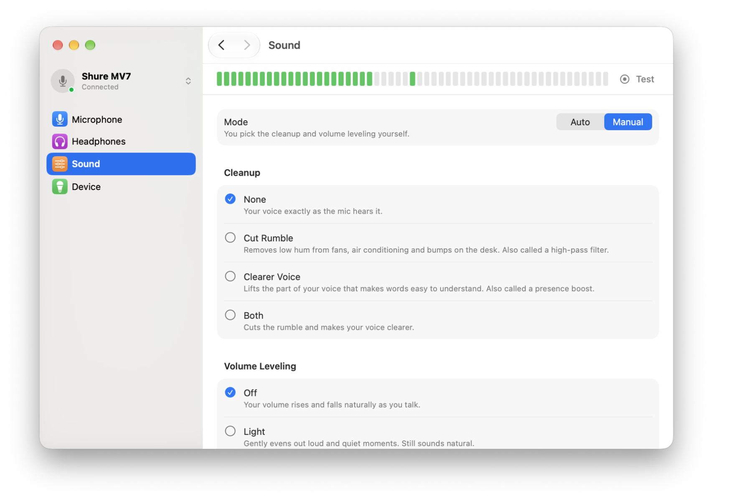Select Light volume leveling
This screenshot has height=501, width=752.
[230, 431]
